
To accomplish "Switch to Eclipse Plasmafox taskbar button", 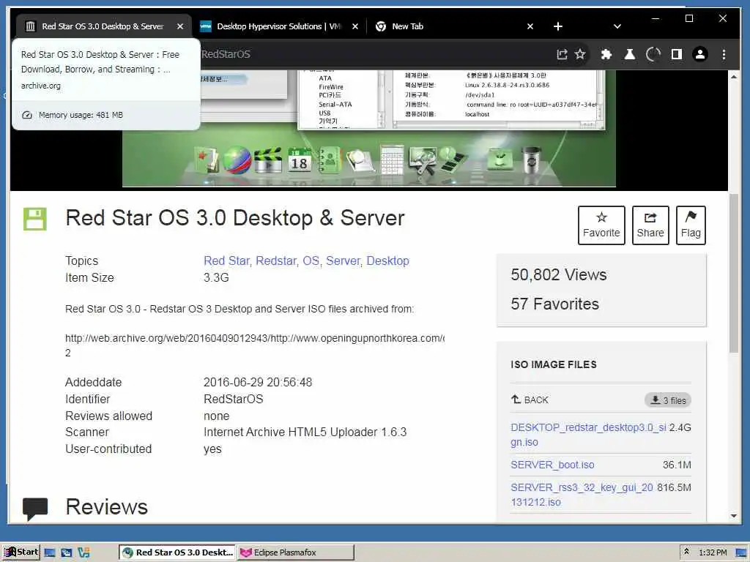I will [296, 552].
